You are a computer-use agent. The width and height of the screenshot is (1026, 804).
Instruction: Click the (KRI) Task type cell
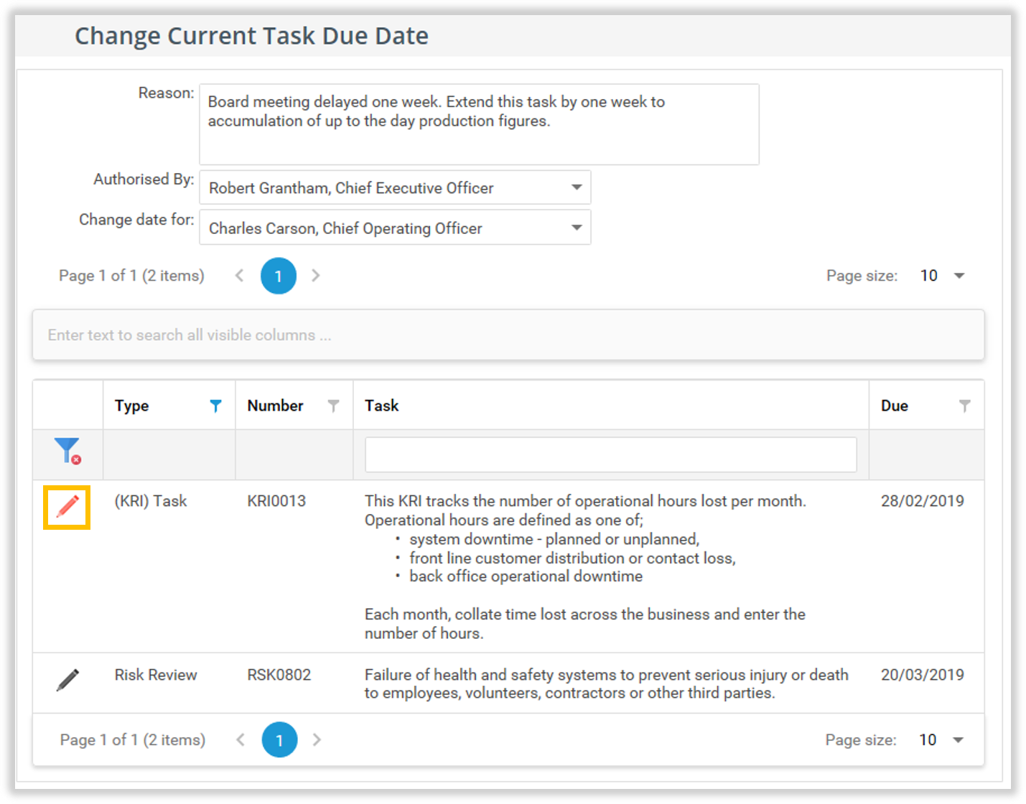(x=151, y=501)
